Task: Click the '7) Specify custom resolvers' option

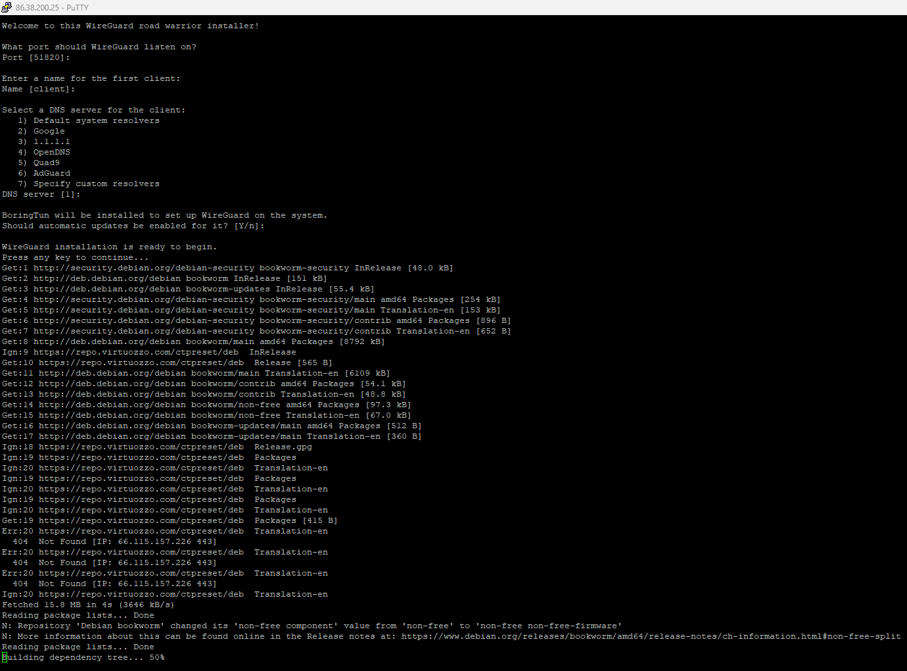Action: point(89,184)
